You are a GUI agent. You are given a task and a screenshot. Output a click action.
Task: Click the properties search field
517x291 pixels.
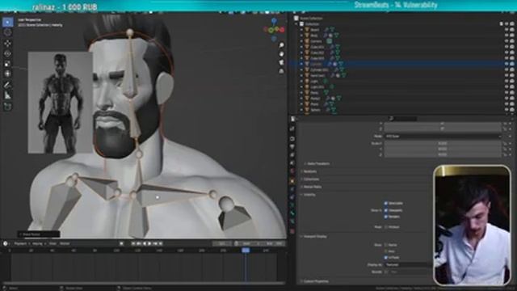click(403, 119)
